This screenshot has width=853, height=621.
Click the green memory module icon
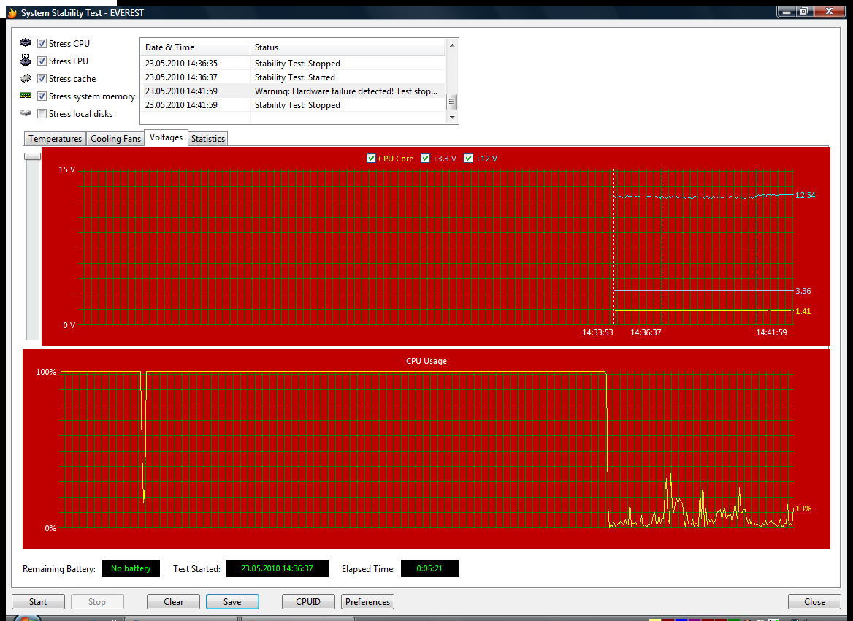pos(26,95)
